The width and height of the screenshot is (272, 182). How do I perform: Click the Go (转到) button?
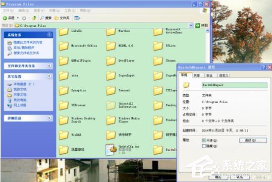201,25
